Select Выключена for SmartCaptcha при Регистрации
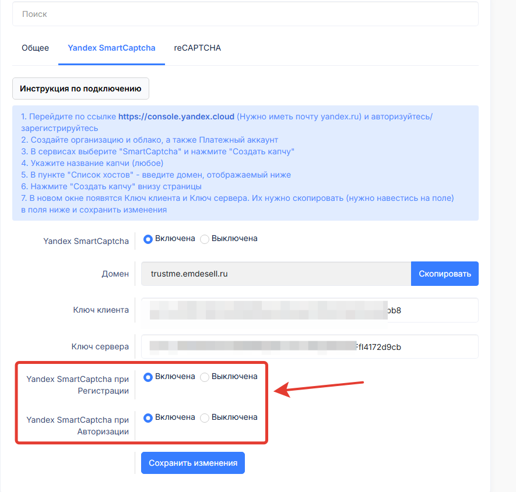This screenshot has height=492, width=516. pos(205,377)
